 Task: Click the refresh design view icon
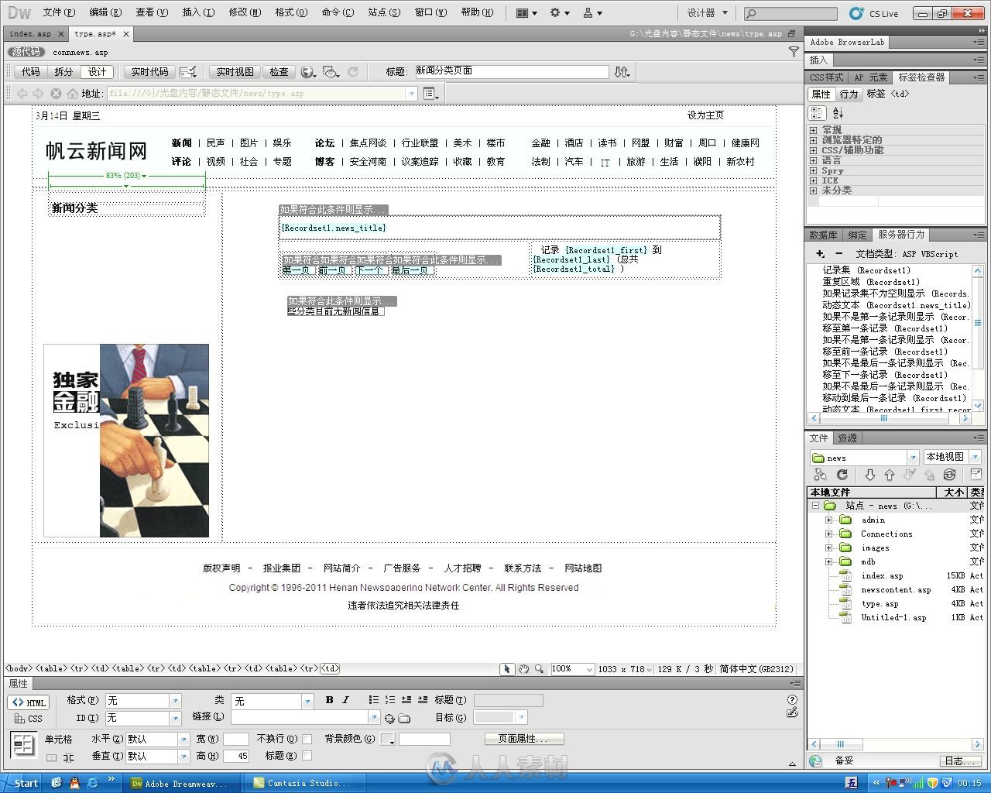353,72
